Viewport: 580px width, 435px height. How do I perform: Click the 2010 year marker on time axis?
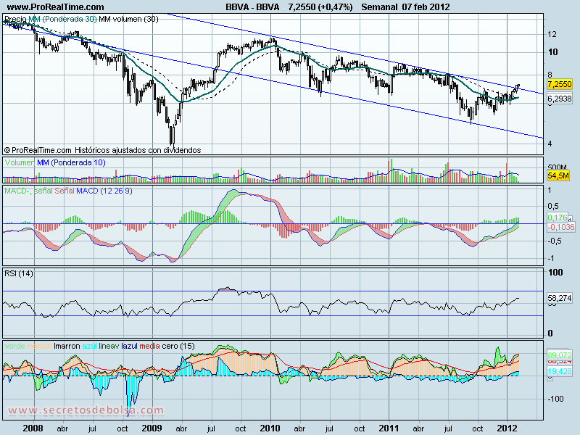click(x=270, y=428)
